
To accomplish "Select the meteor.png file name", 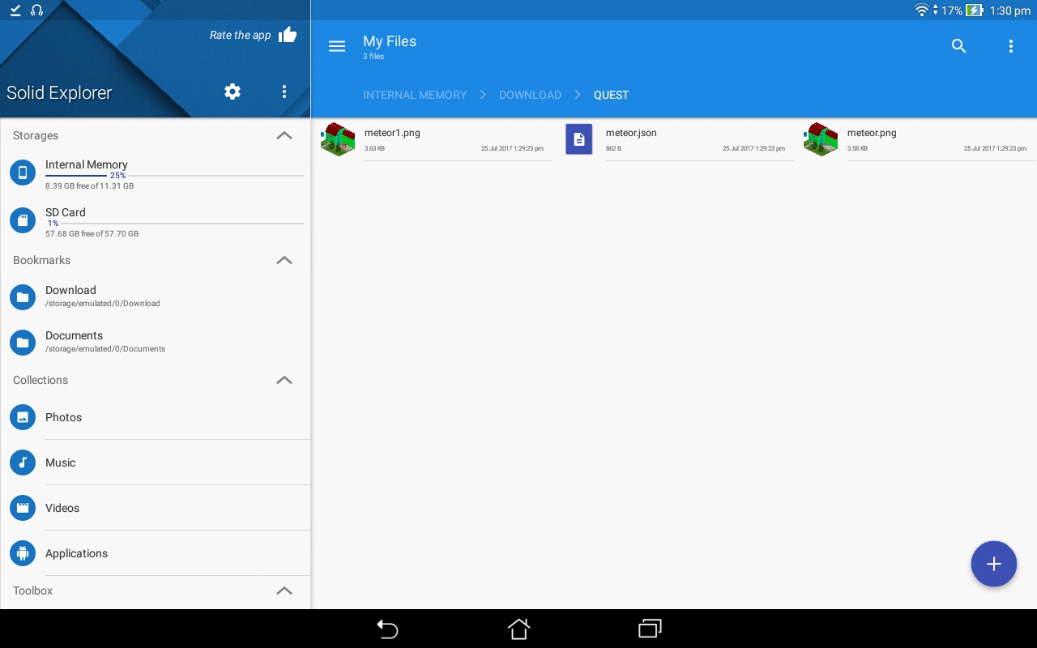I will (x=872, y=133).
